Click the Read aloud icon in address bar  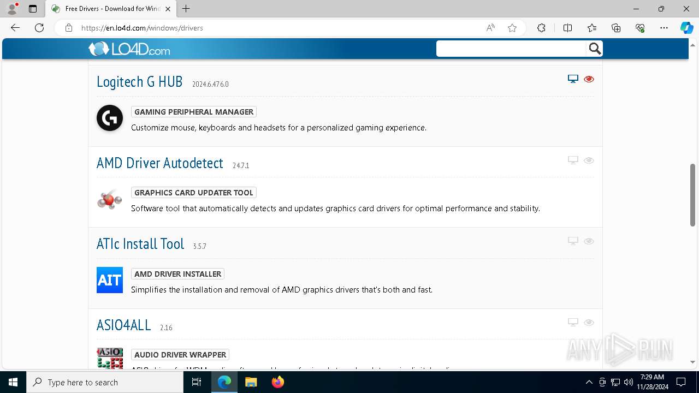490,28
